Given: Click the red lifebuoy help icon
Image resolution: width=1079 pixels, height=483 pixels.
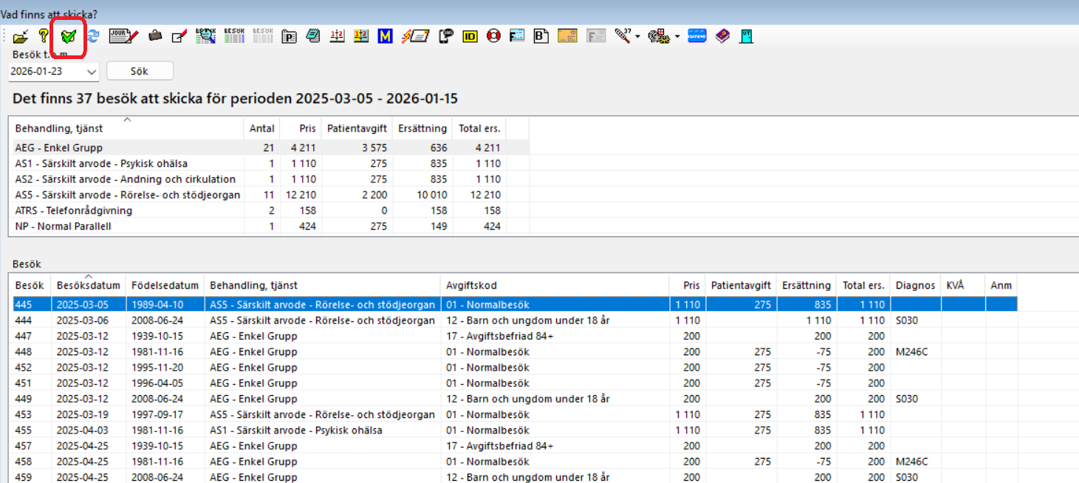Looking at the screenshot, I should [x=493, y=35].
